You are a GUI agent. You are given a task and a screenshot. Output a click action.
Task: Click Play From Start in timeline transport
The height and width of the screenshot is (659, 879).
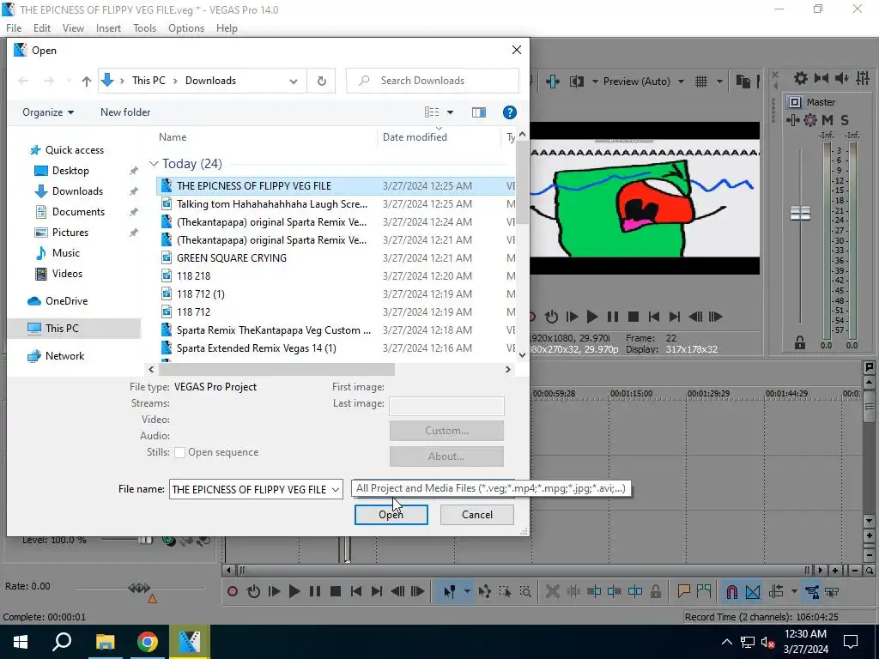[274, 591]
